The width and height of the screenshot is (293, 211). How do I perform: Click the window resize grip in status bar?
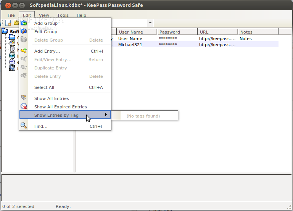click(289, 207)
